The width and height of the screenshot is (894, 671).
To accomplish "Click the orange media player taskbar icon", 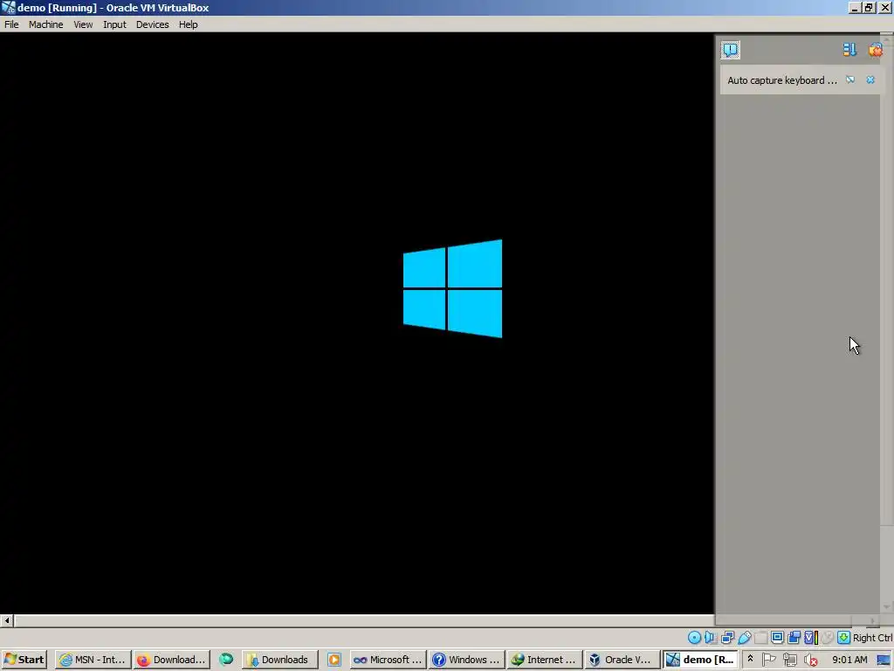I will click(x=334, y=660).
